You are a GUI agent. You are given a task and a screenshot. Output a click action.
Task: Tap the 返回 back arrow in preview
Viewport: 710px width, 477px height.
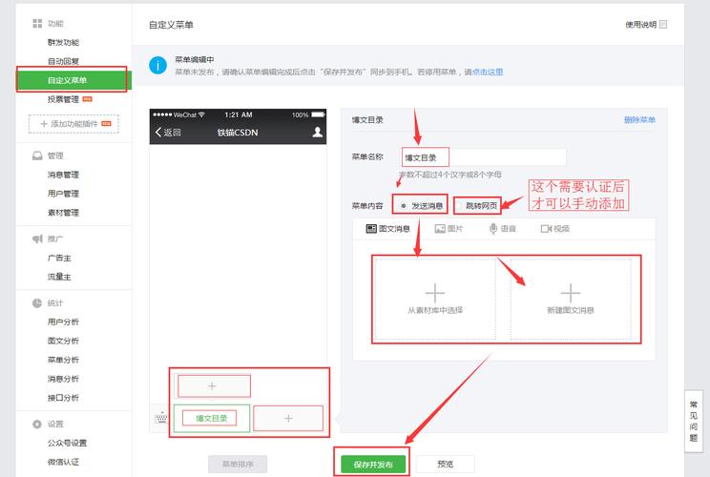(158, 133)
